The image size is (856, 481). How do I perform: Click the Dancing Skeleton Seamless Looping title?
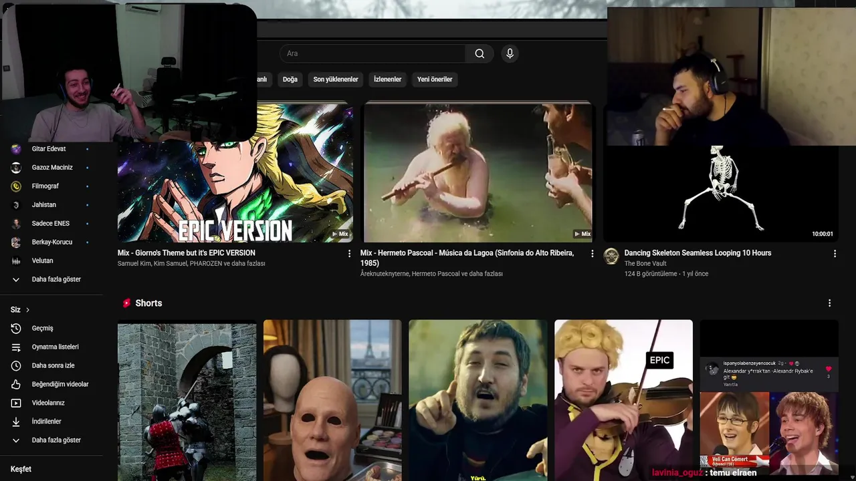698,253
